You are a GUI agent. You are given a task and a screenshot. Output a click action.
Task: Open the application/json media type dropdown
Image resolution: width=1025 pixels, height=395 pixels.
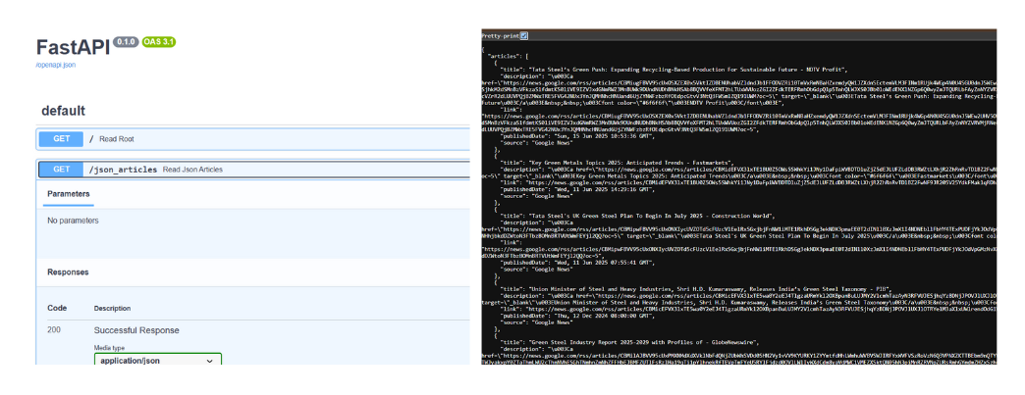[x=158, y=361]
